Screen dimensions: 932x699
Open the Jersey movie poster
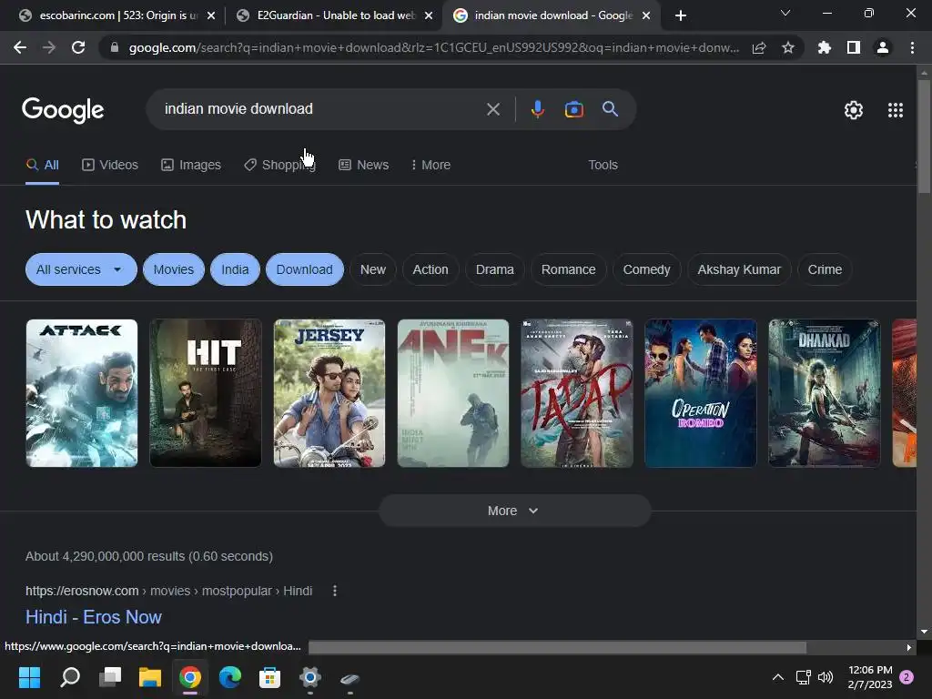(329, 393)
